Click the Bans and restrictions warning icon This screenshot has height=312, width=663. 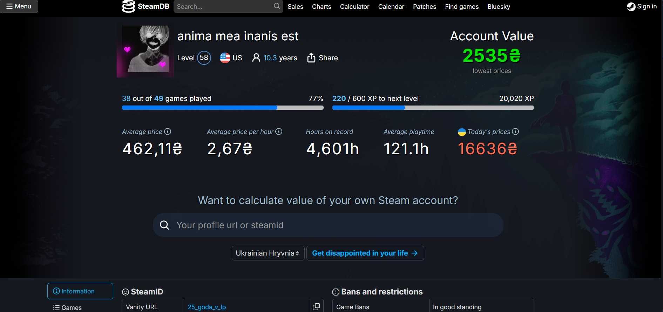(336, 292)
